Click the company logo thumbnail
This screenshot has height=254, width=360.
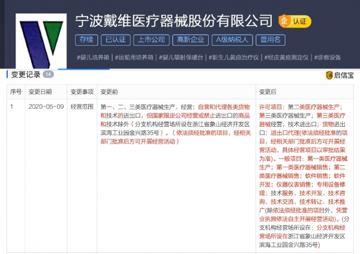(x=41, y=41)
